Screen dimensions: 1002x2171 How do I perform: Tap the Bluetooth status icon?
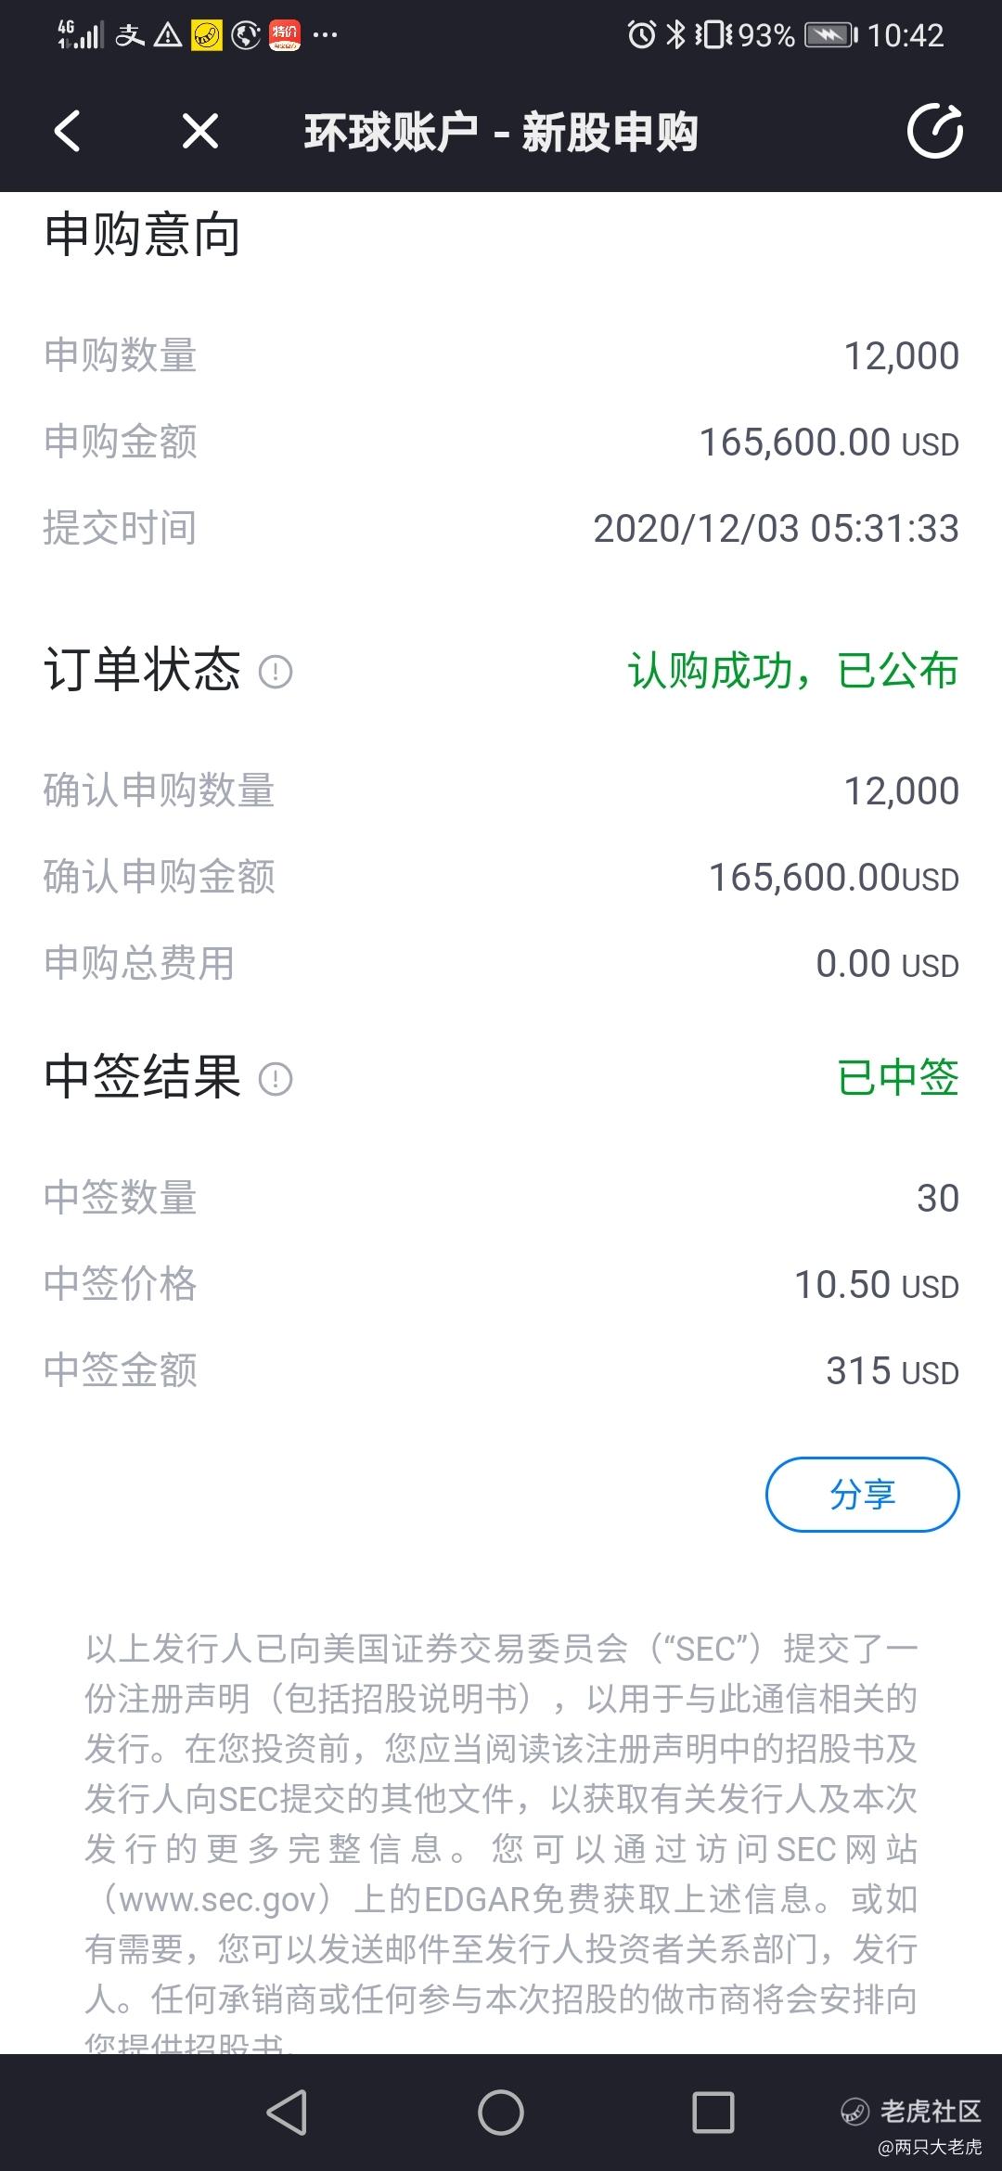(x=676, y=35)
